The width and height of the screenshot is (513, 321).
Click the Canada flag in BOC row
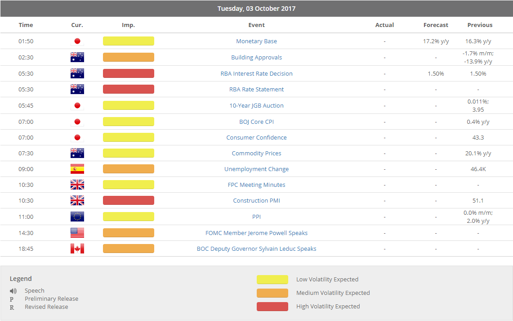pos(77,249)
